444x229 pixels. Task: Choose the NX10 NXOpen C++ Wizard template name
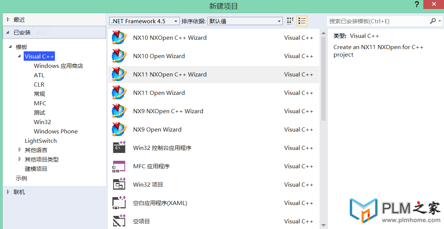(170, 37)
